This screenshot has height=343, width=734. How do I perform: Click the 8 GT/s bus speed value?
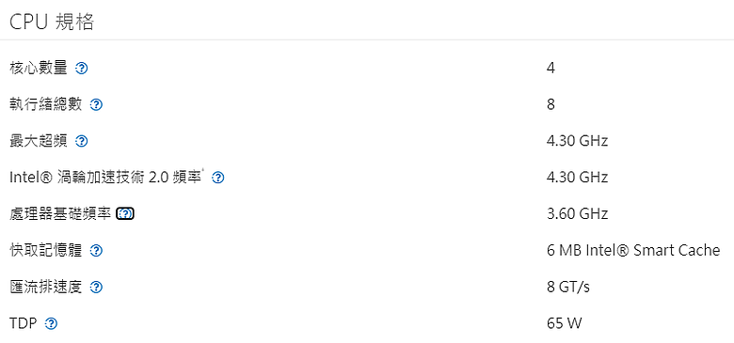click(x=567, y=287)
